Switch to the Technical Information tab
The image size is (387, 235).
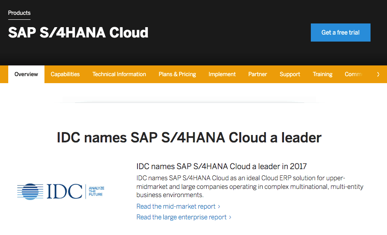pyautogui.click(x=119, y=74)
